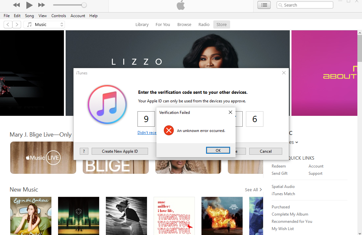362x235 pixels.
Task: Click the red error icon
Action: (x=169, y=130)
